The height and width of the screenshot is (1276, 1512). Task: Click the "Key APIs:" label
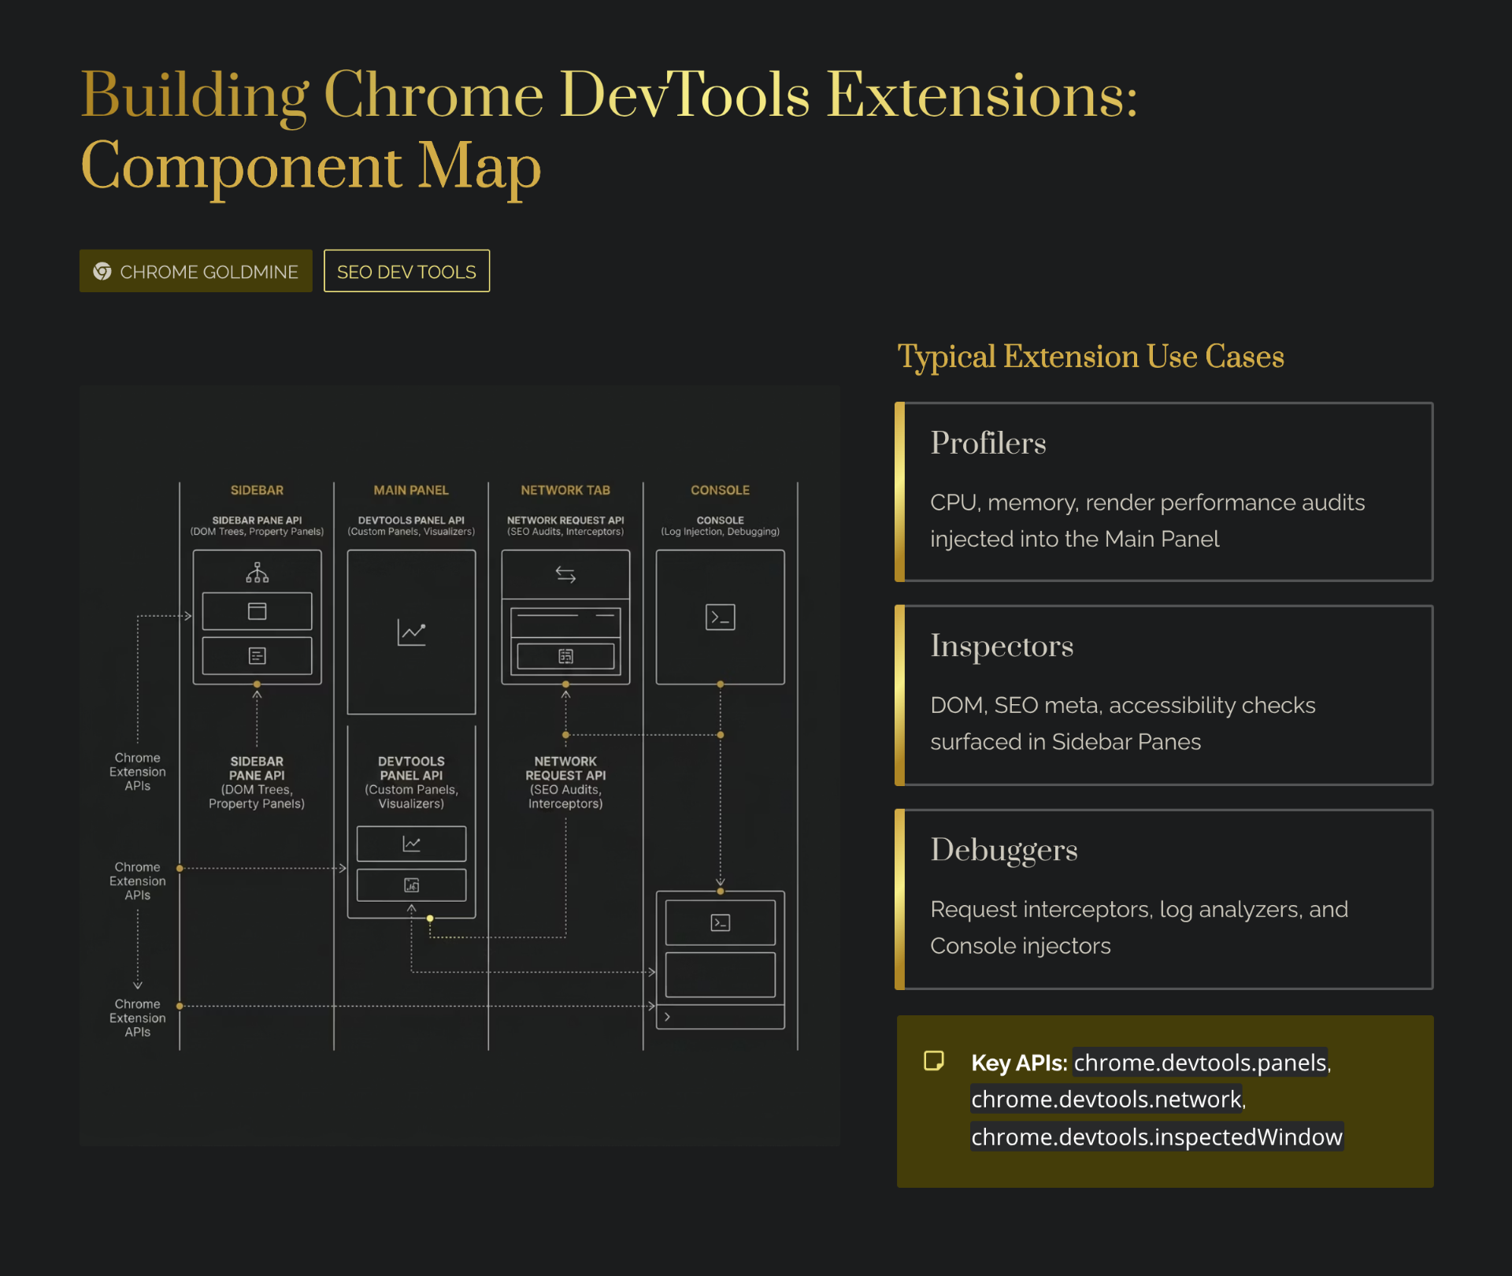(x=1019, y=1063)
